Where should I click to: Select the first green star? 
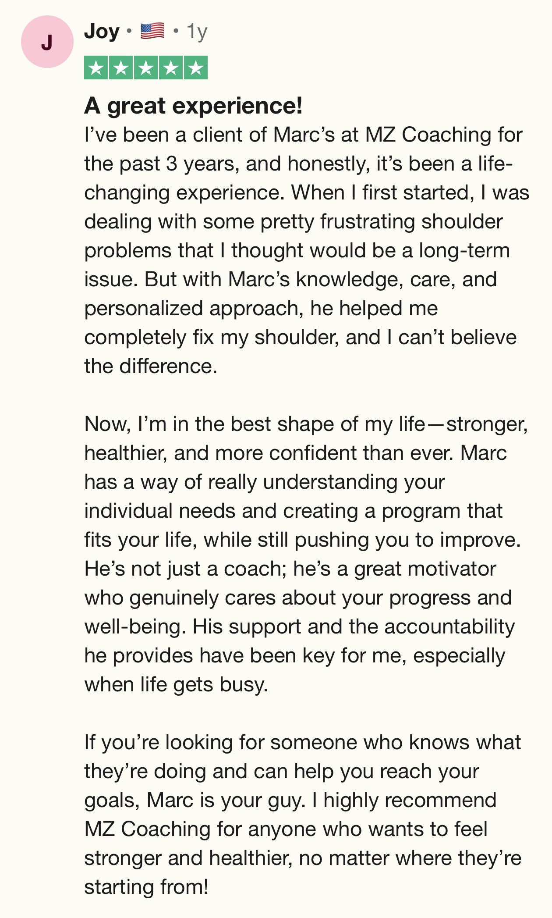(96, 68)
